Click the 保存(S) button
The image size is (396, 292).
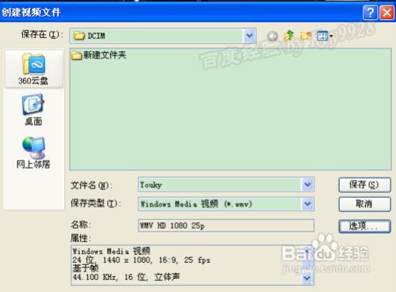364,185
